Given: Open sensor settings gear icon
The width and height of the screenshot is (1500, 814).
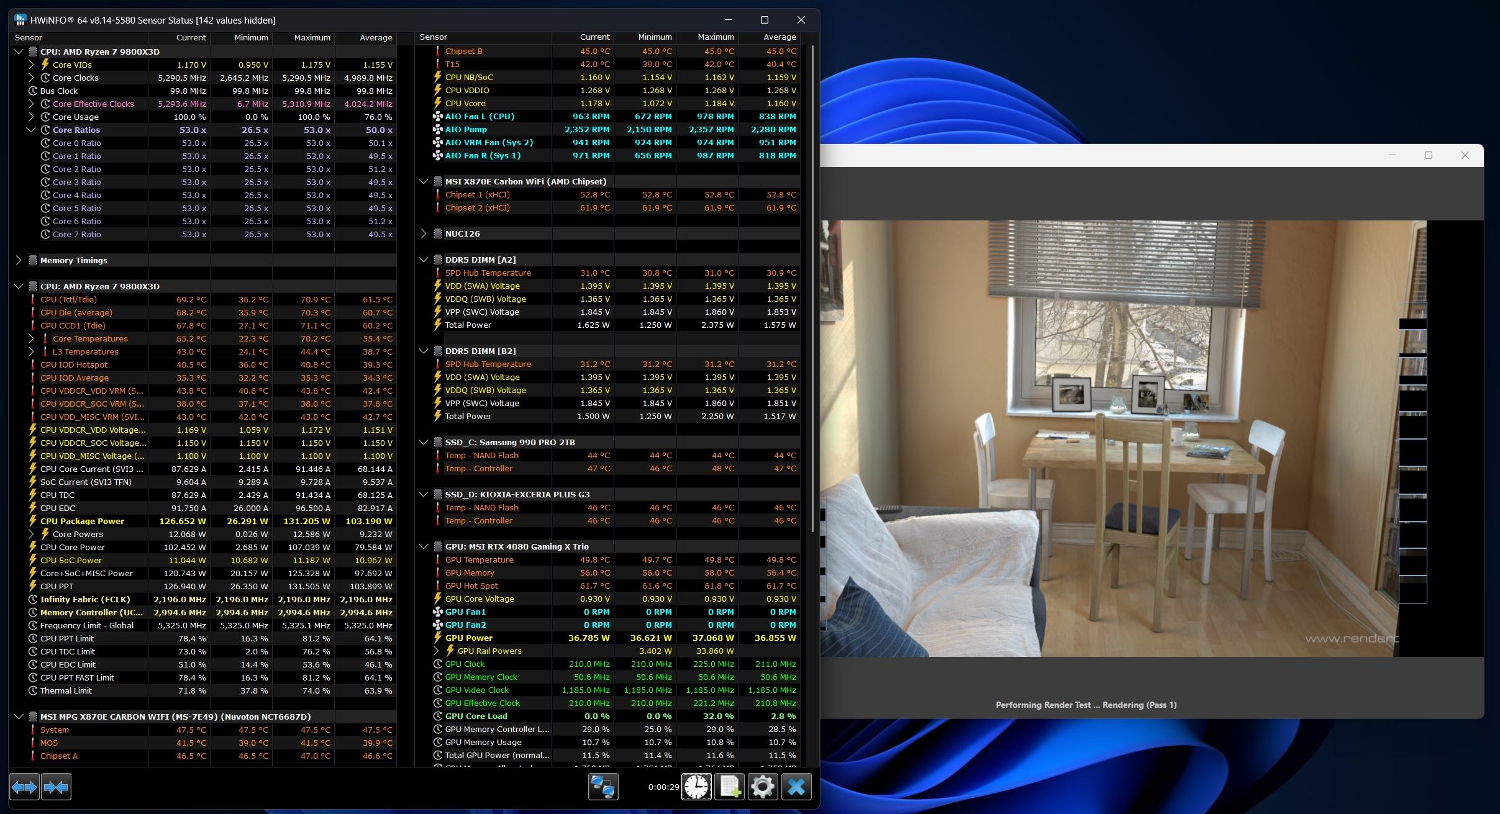Looking at the screenshot, I should point(763,787).
